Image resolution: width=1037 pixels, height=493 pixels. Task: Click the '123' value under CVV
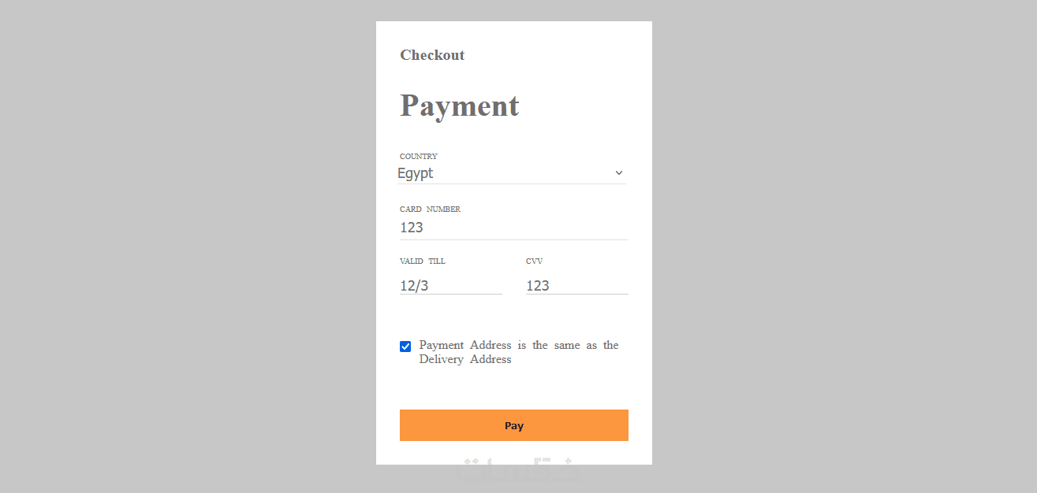coord(538,286)
